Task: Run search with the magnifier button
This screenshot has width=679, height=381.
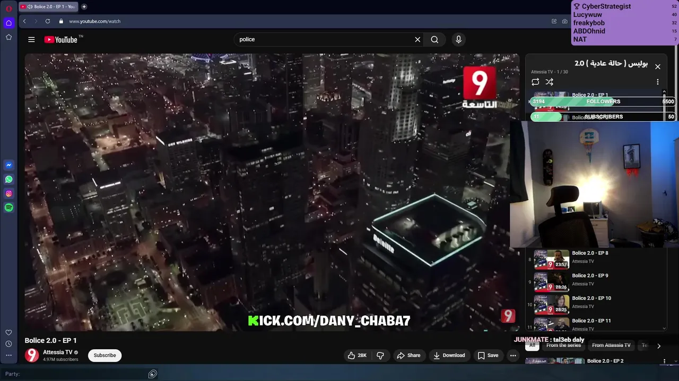Action: 434,40
